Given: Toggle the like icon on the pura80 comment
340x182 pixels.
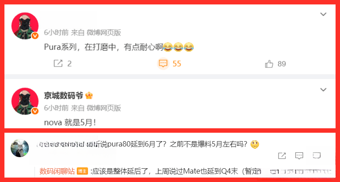Looking at the screenshot, I should point(316,155).
